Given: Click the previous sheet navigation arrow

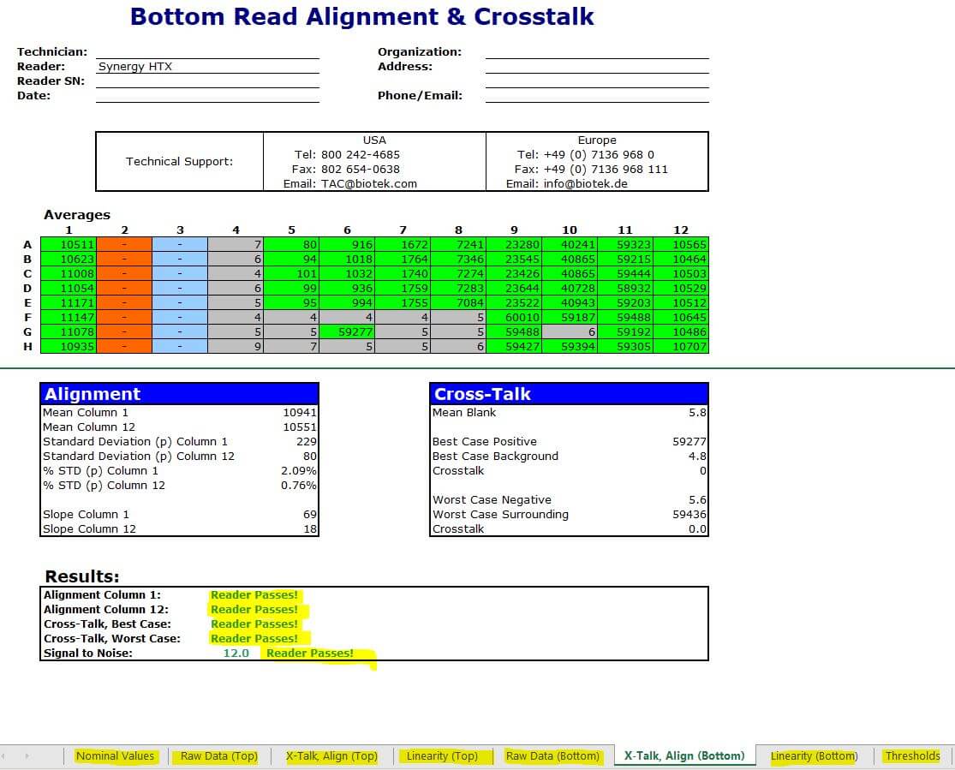Looking at the screenshot, I should (x=7, y=756).
